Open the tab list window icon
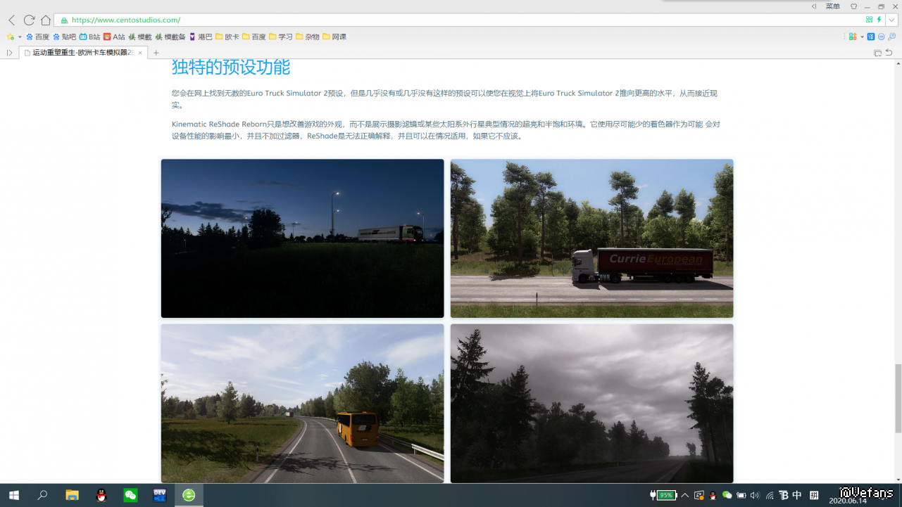Image resolution: width=902 pixels, height=507 pixels. pos(878,53)
